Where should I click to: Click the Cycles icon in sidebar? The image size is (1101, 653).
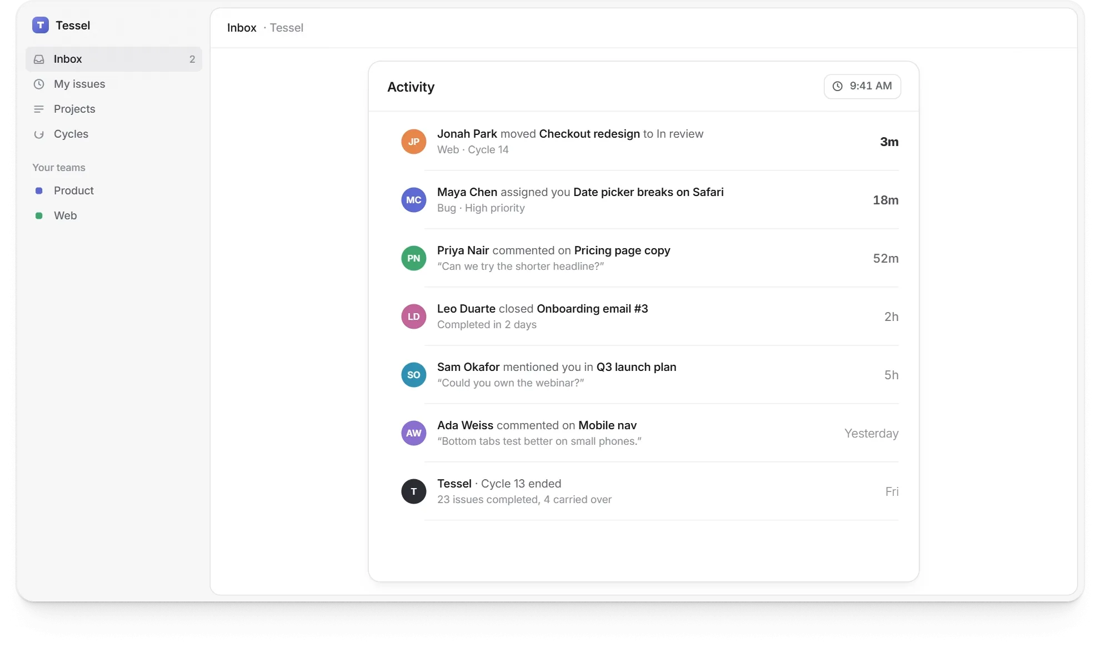pyautogui.click(x=39, y=134)
